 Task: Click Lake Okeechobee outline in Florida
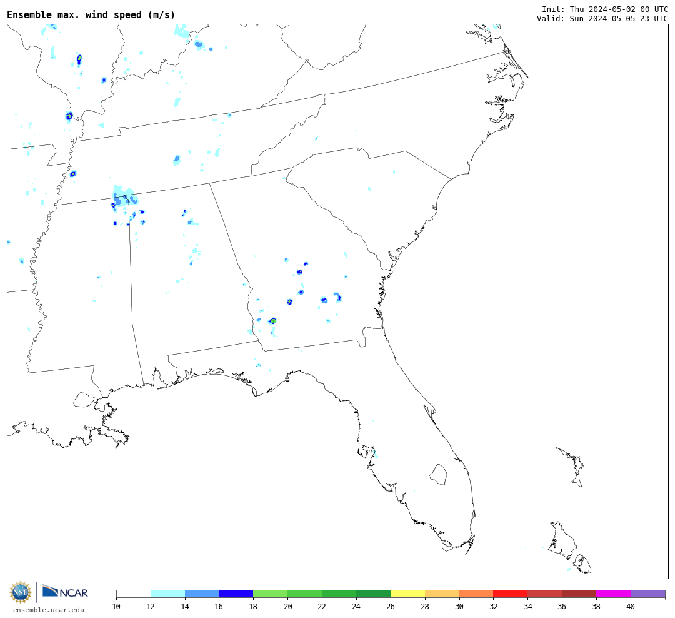438,475
